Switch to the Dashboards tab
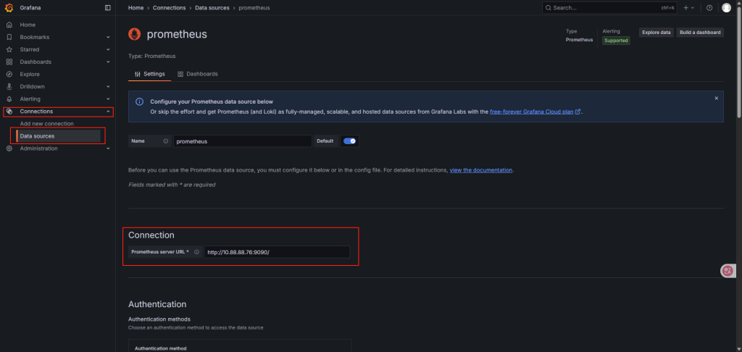This screenshot has height=352, width=742. click(198, 74)
